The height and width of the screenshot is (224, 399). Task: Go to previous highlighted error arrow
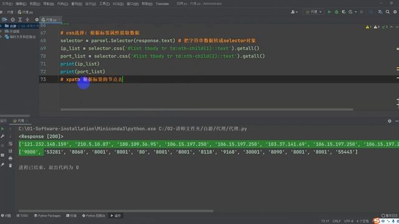click(392, 27)
